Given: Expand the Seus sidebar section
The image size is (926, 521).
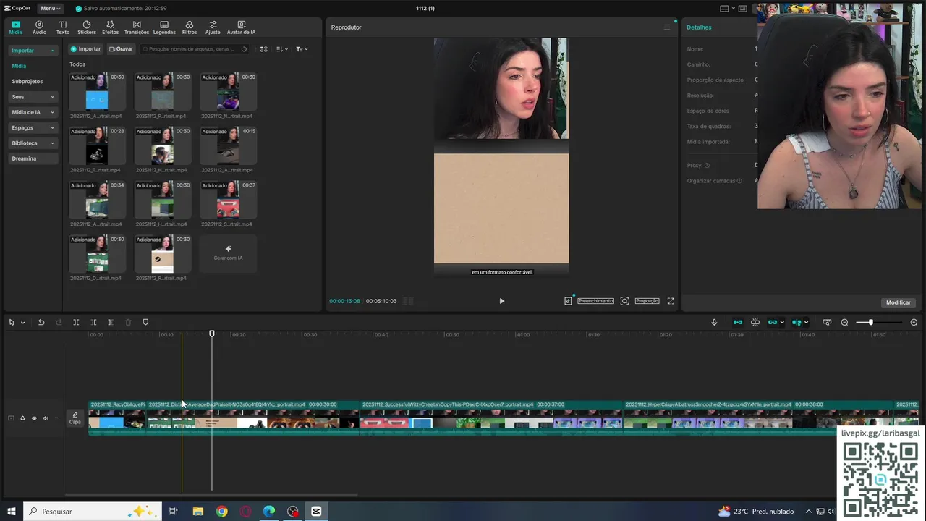Looking at the screenshot, I should (33, 97).
